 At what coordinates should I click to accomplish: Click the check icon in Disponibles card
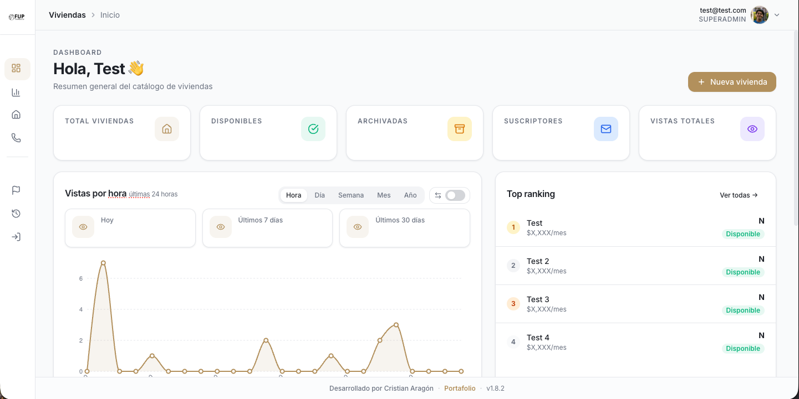click(313, 129)
